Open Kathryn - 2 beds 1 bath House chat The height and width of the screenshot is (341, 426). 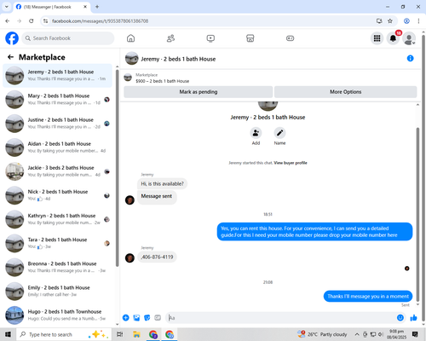(57, 219)
